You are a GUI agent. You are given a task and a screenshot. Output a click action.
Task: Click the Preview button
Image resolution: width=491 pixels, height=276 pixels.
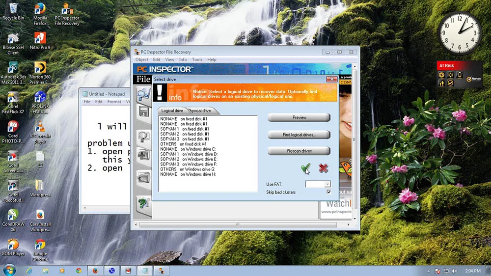pyautogui.click(x=299, y=117)
